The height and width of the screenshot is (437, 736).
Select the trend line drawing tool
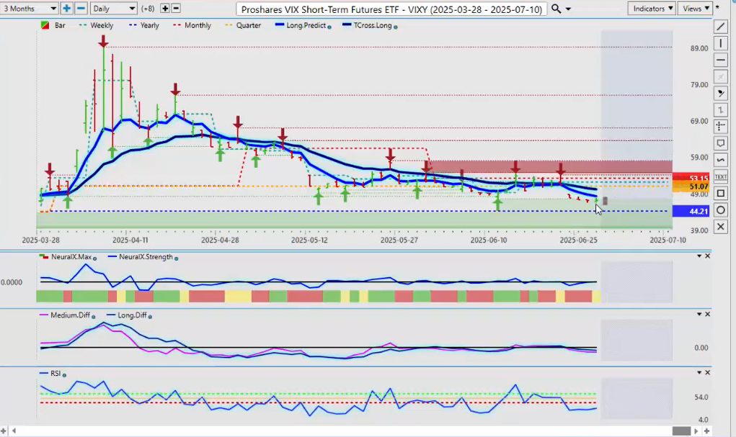click(720, 27)
